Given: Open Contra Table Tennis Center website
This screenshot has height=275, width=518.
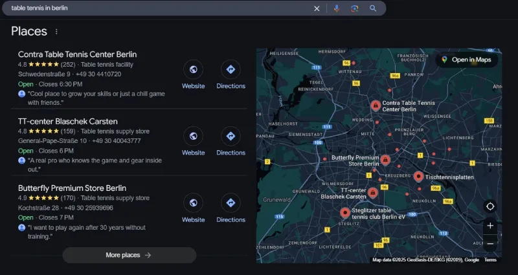Looking at the screenshot, I should pyautogui.click(x=193, y=70).
